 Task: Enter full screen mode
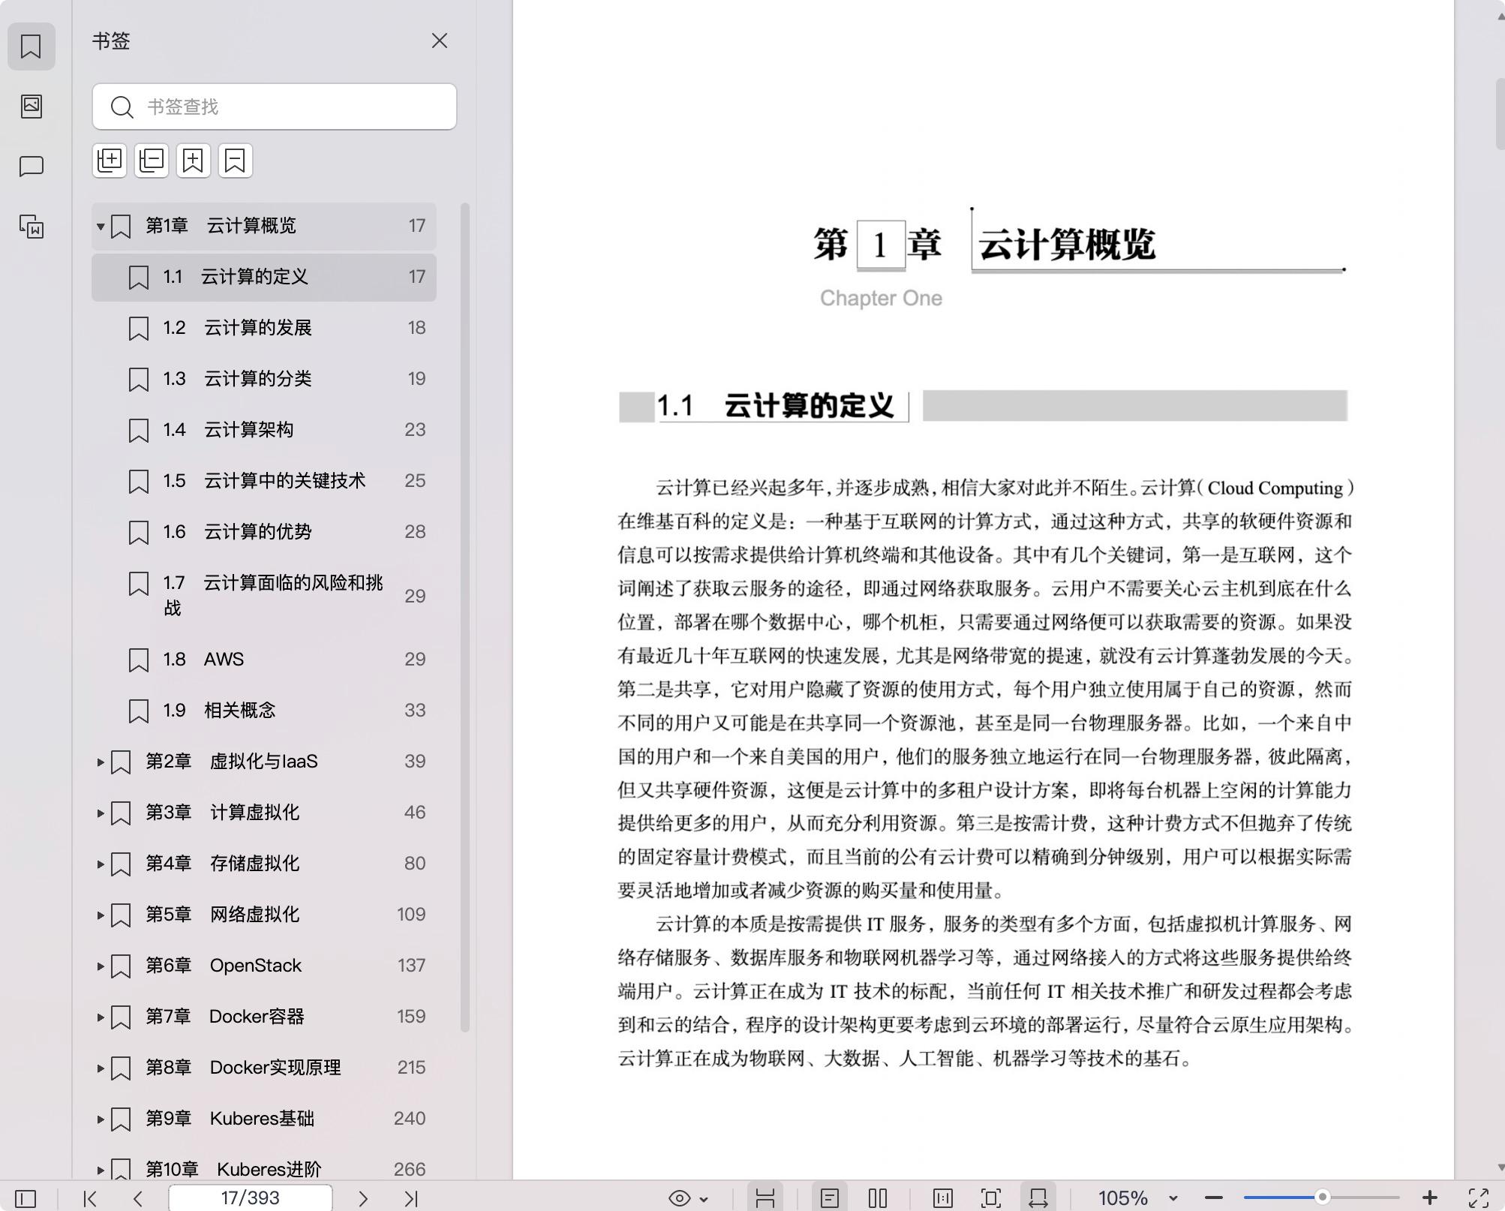(x=1479, y=1198)
